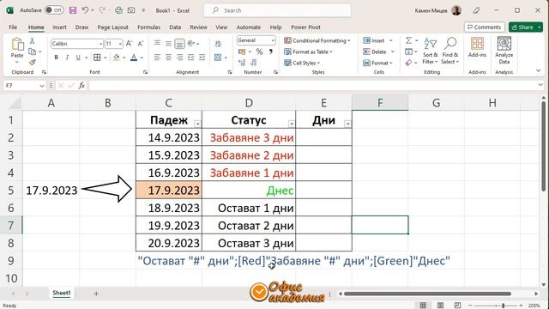549x309 pixels.
Task: Click Comma Style icon
Action: (x=271, y=51)
